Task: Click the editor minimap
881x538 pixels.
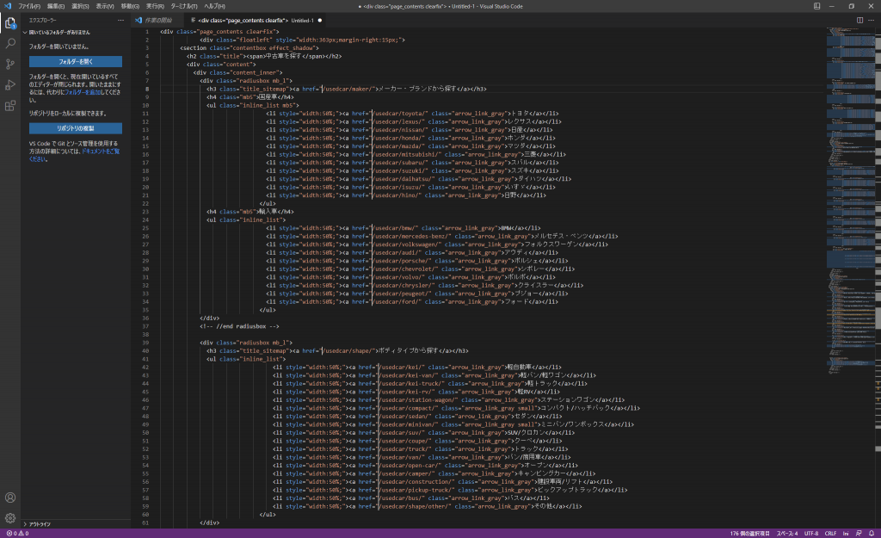Action: tap(851, 200)
